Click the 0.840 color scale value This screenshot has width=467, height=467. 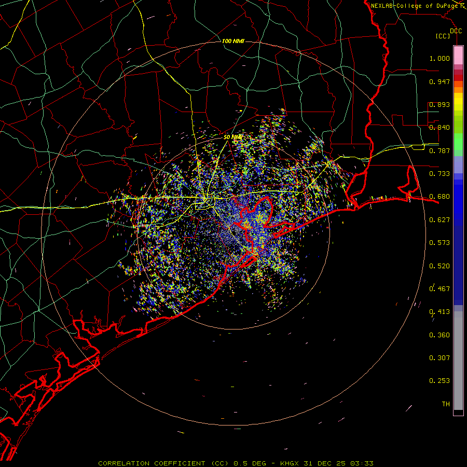coord(439,128)
